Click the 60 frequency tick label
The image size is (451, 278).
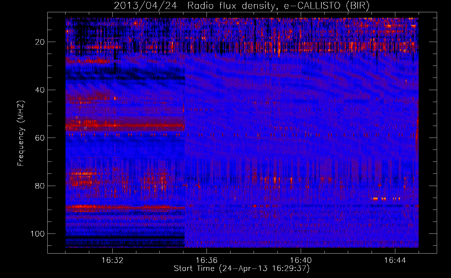(40, 138)
